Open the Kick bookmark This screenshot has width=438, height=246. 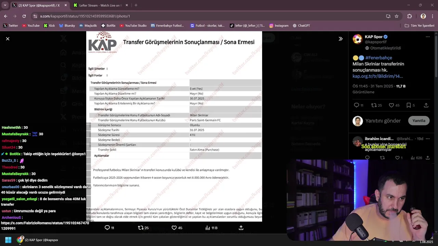[x=49, y=26]
